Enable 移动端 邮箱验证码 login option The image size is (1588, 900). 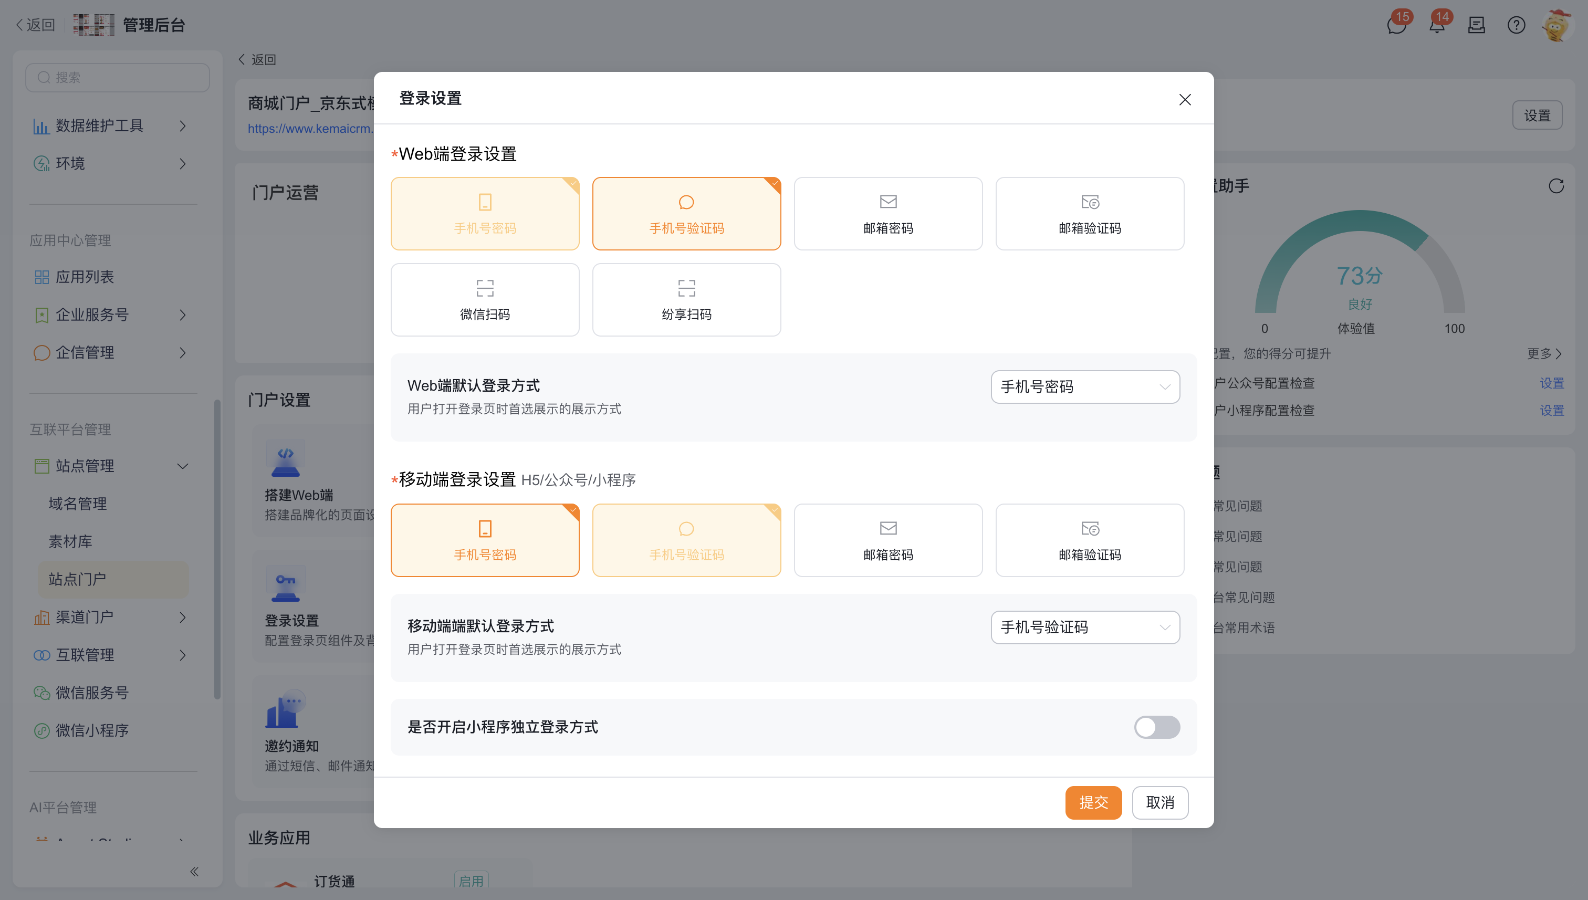[x=1089, y=540]
